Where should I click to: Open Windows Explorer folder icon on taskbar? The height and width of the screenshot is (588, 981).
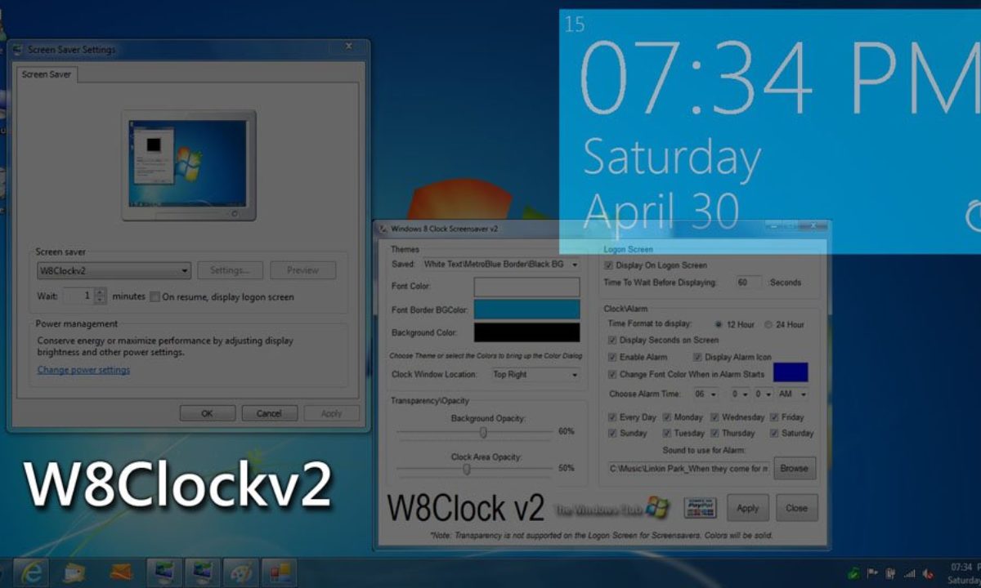click(x=73, y=572)
